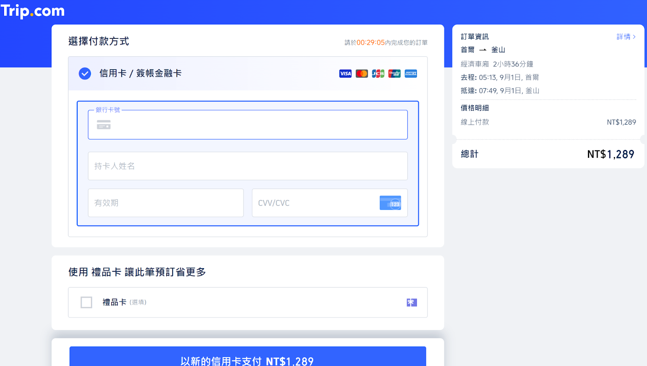The height and width of the screenshot is (366, 647).
Task: Click the 詳情 chevron arrow
Action: coord(634,37)
